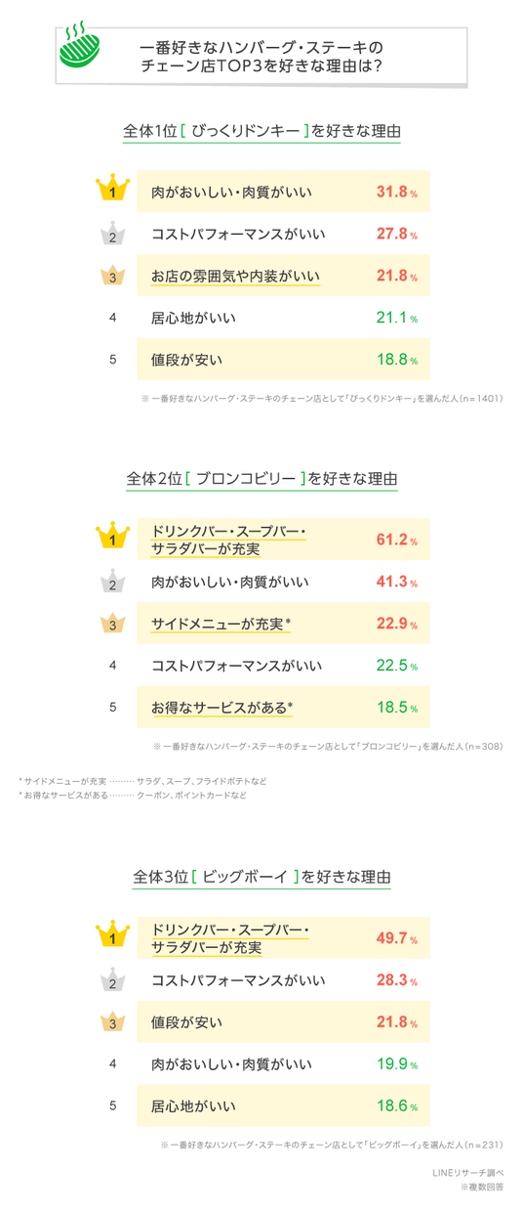Click the title 一番好きなハンバーグ・ステーキ banner
Screen dimensions: 523x1212
[261, 55]
